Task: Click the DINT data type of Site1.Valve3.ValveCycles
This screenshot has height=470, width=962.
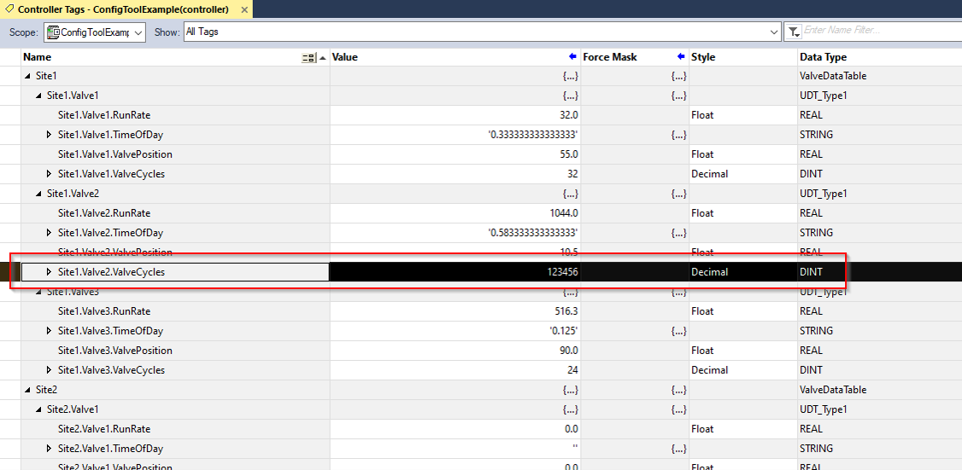Action: coord(811,369)
